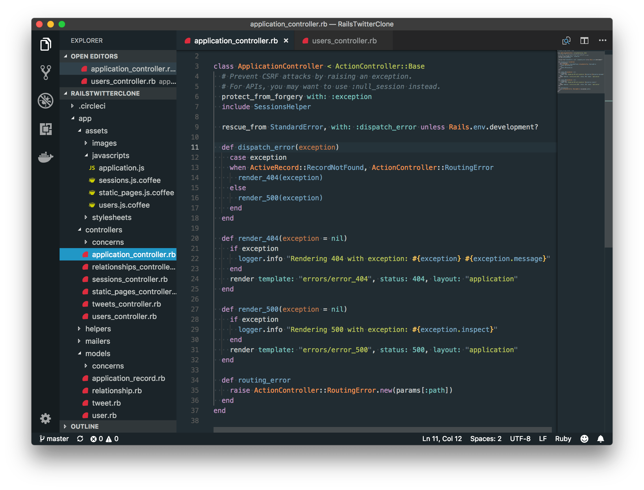644x490 pixels.
Task: Open the Source Control view icon
Action: [x=46, y=72]
